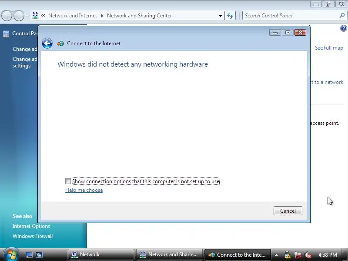Viewport: 348px width, 261px height.
Task: Switch to Network and Sharing taskbar button
Action: 169,254
